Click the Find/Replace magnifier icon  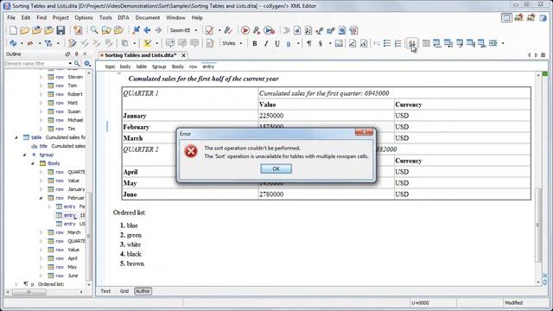pyautogui.click(x=94, y=30)
